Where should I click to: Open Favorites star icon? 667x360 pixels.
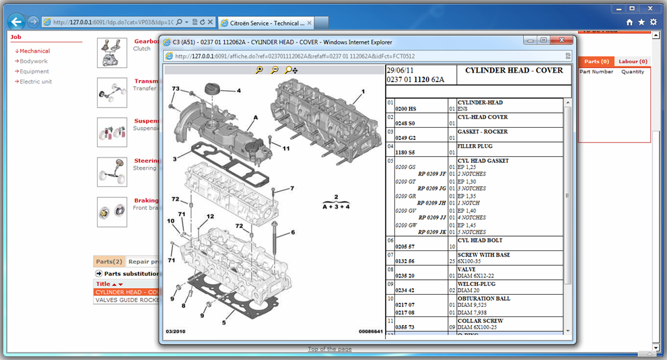641,22
